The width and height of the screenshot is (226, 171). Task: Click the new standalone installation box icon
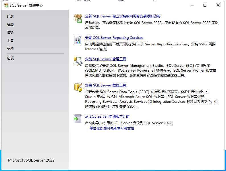pos(78,19)
